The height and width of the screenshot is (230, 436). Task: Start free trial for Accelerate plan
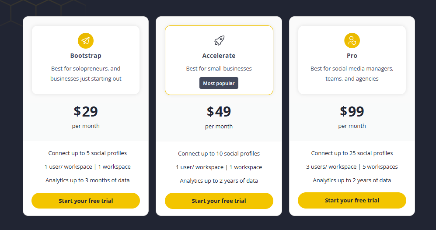[219, 201]
